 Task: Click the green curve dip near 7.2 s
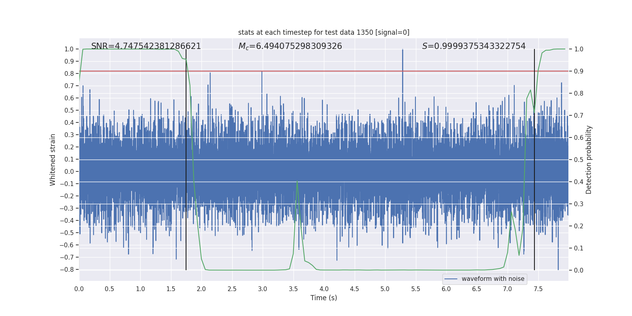519,255
